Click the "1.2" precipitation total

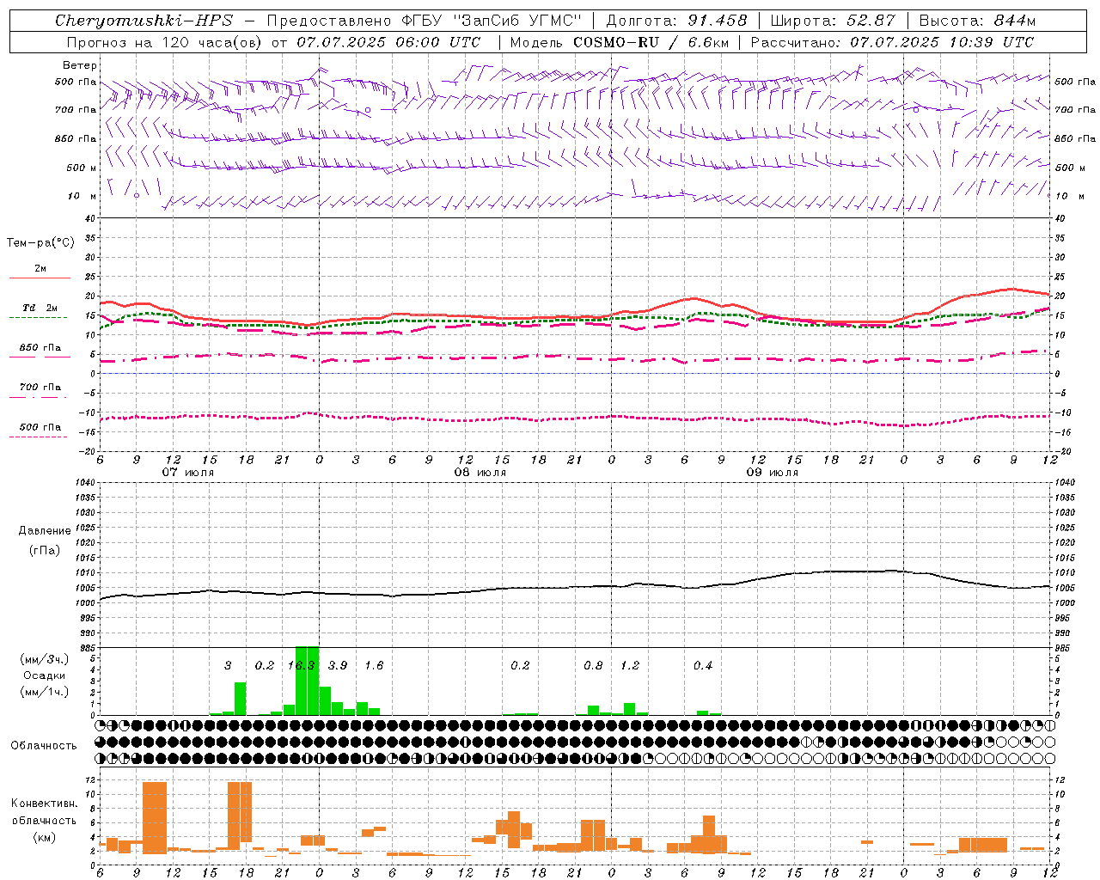point(630,665)
